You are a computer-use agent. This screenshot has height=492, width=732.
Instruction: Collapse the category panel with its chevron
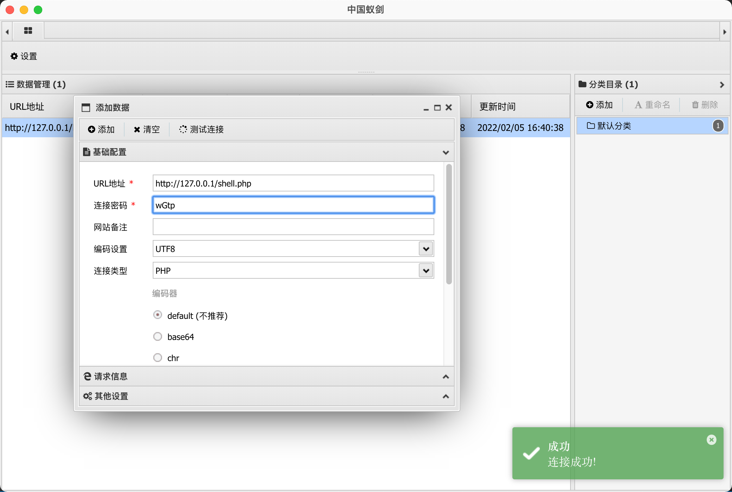[722, 85]
